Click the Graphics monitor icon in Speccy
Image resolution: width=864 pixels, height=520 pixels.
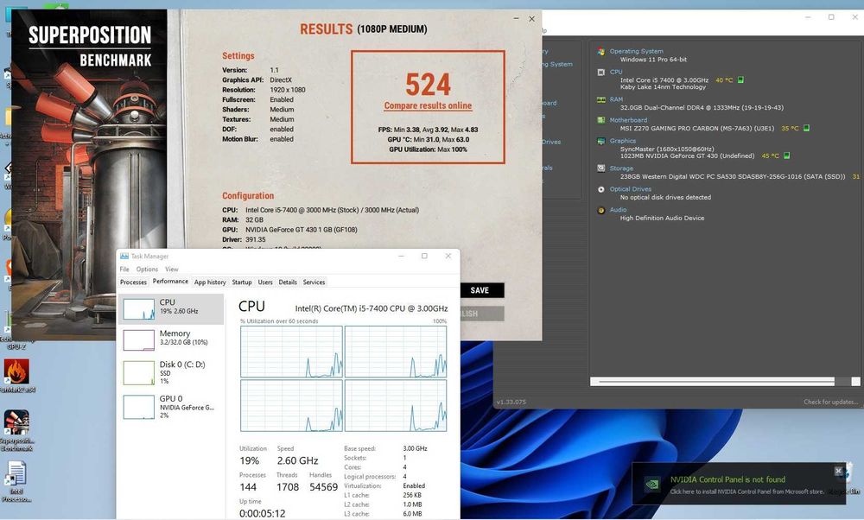click(x=600, y=141)
